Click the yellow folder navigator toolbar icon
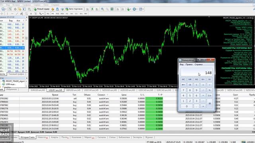Image resolution: width=255 pixels, height=143 pixels. click(20, 9)
